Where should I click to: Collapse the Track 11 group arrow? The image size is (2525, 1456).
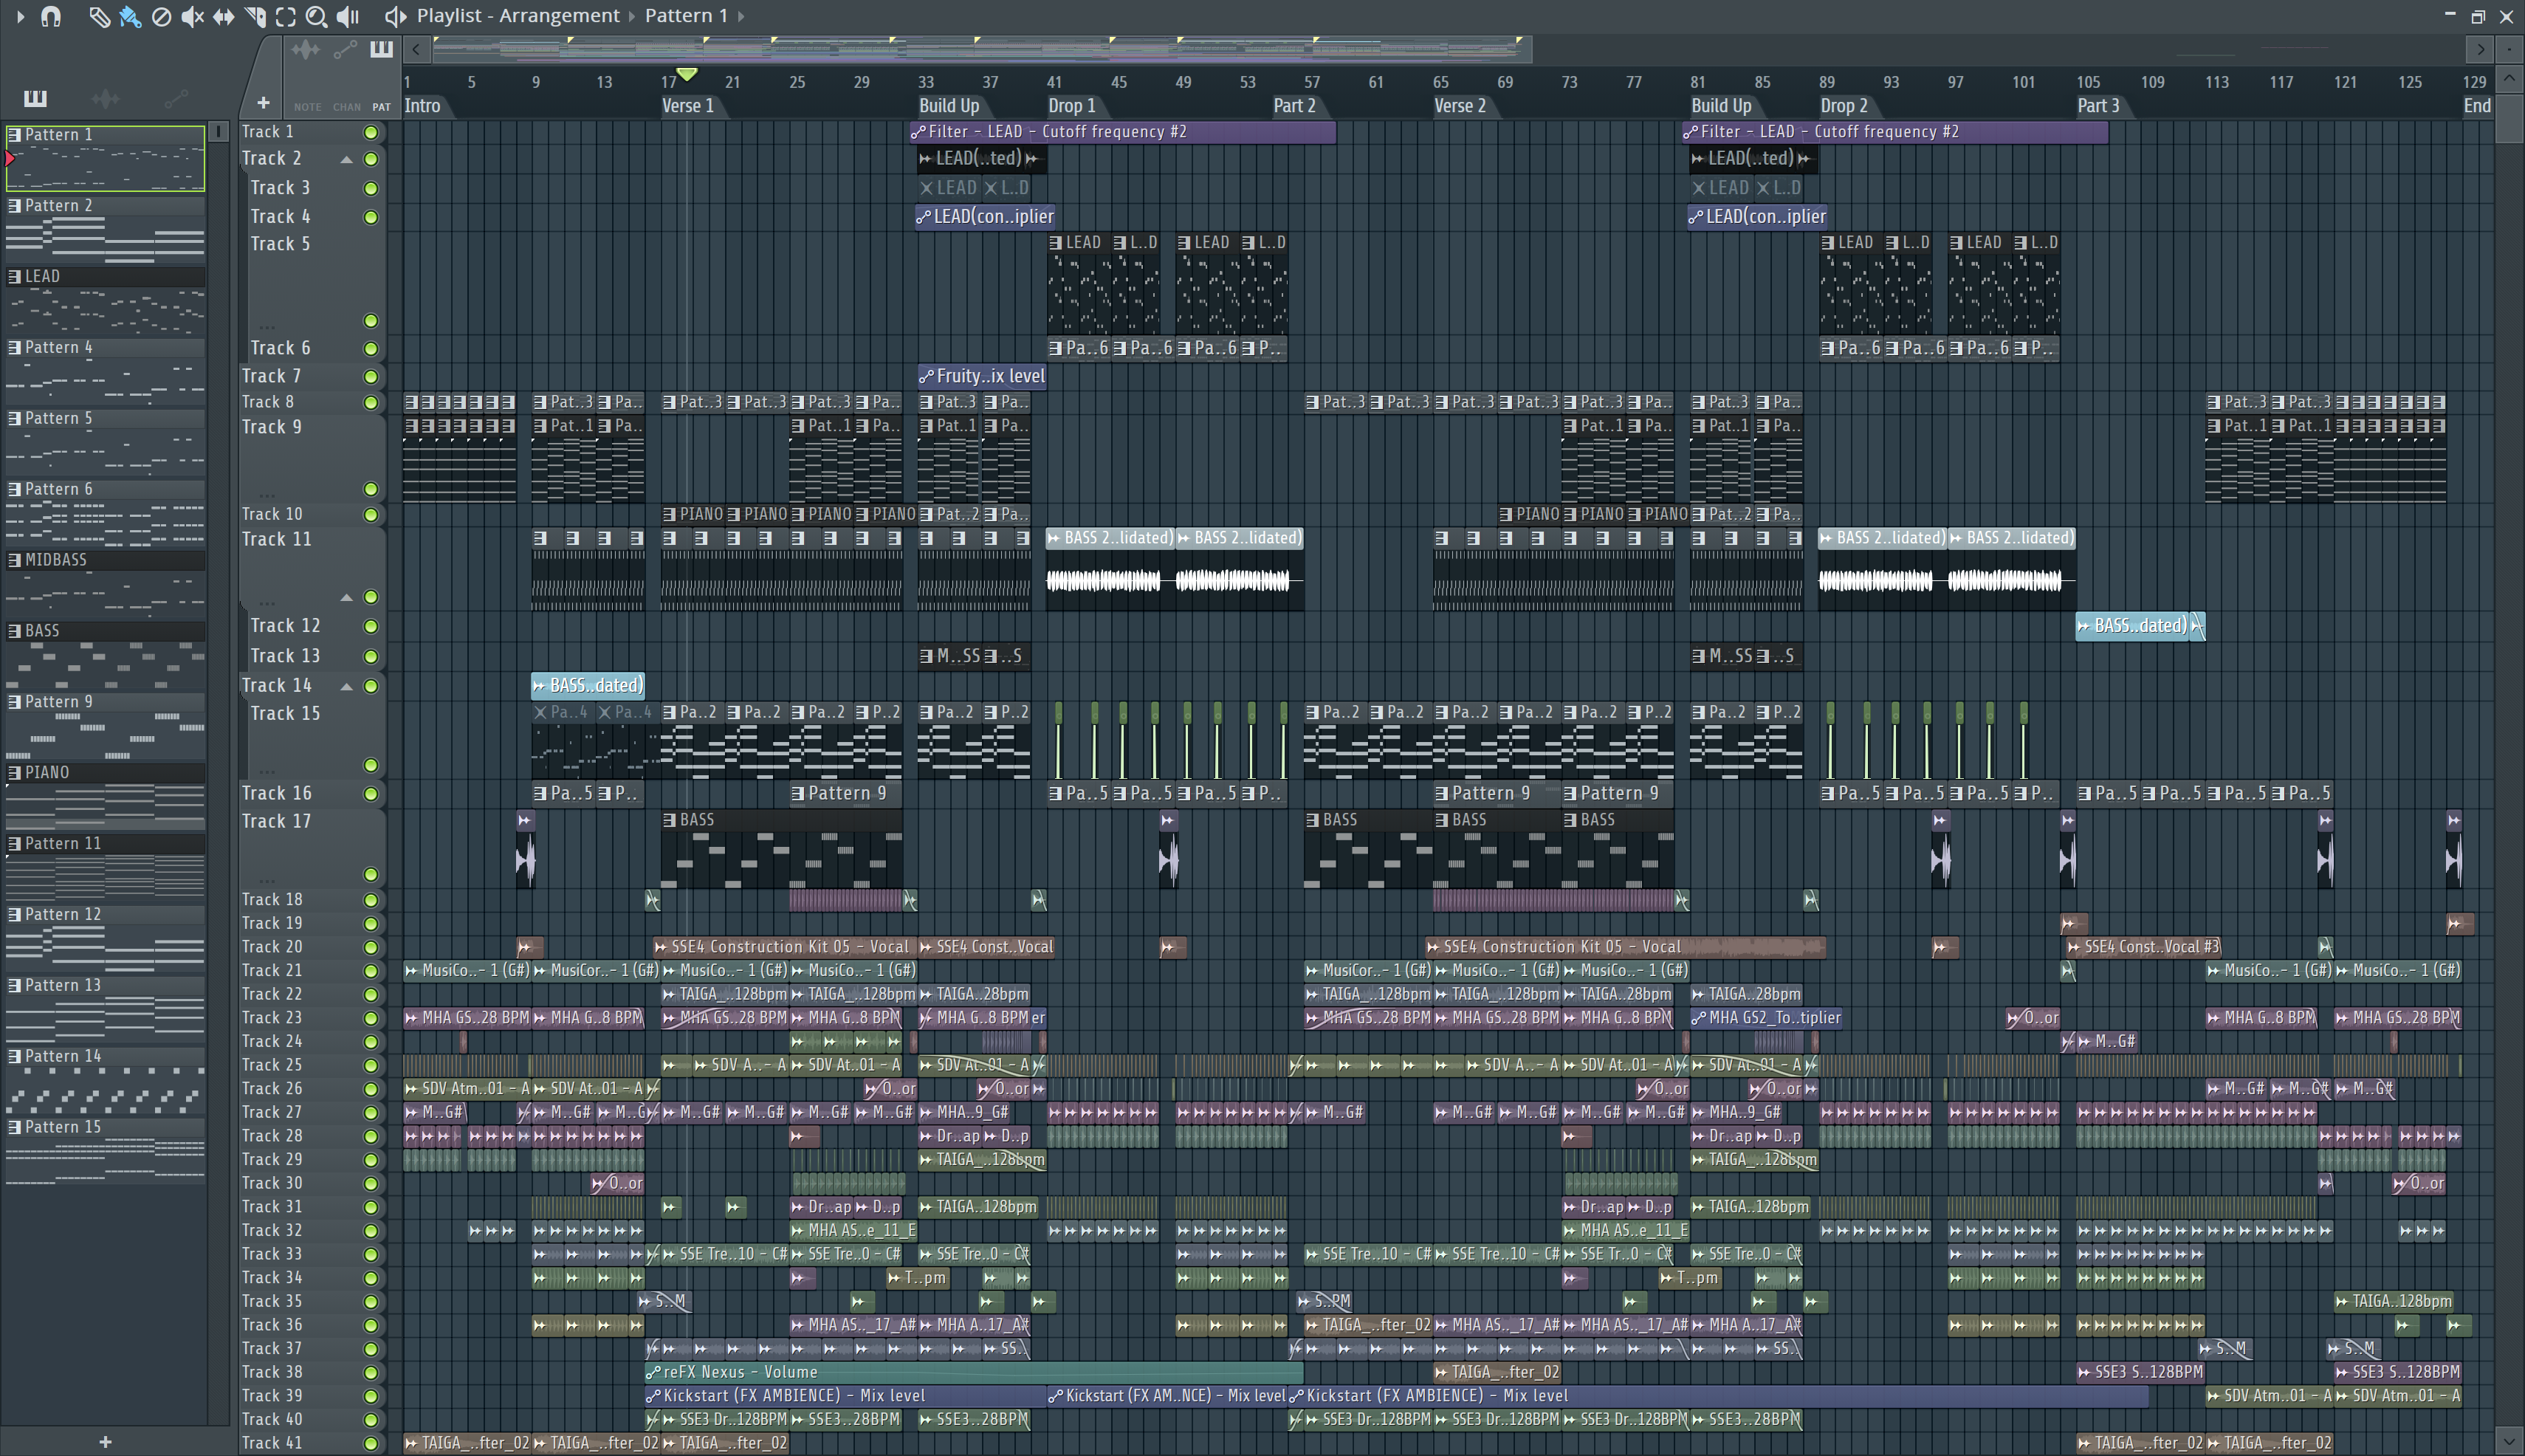click(346, 598)
